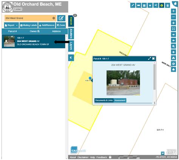Click the town seal logo

[8, 7]
